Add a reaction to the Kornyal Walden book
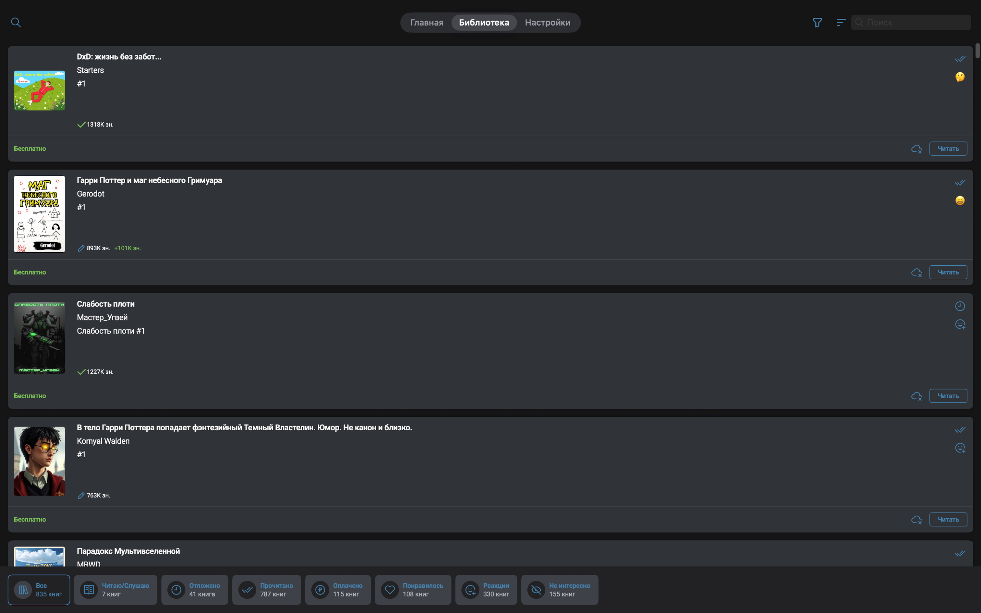 960,448
